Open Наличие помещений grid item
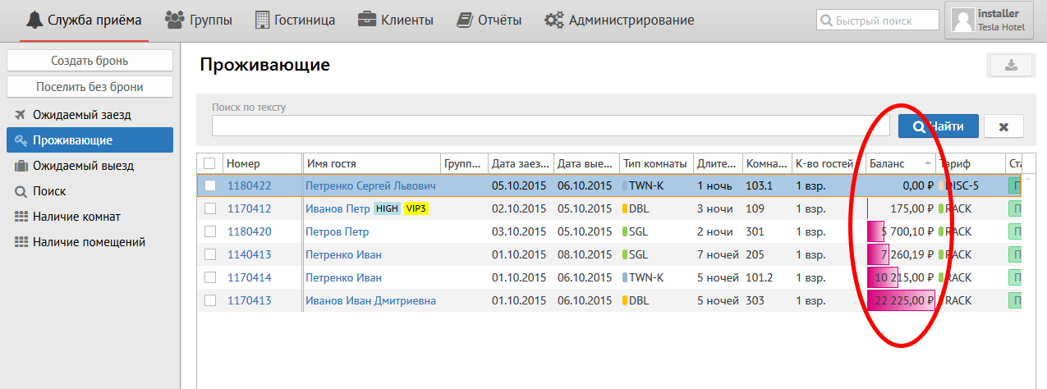Screen dimensions: 1047x389 pyautogui.click(x=89, y=242)
